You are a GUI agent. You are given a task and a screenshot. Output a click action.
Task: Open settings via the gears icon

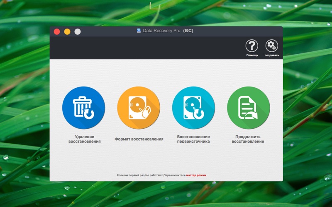[x=272, y=46]
